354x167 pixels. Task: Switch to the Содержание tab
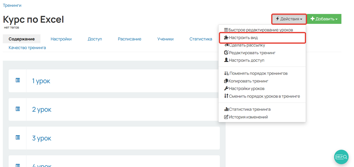[22, 39]
